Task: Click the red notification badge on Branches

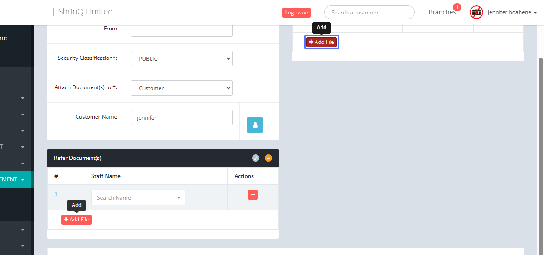Action: pyautogui.click(x=457, y=7)
